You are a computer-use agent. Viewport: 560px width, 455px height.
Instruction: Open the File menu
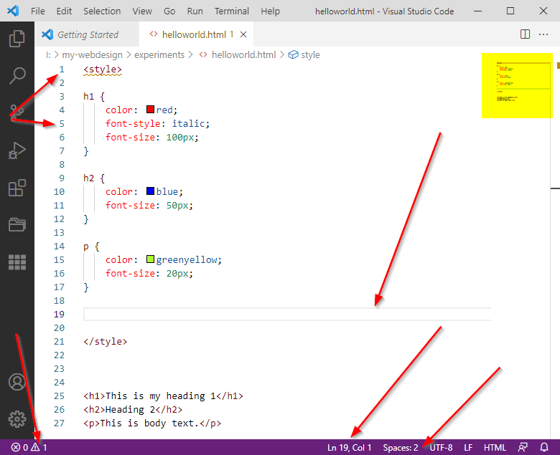tap(38, 11)
